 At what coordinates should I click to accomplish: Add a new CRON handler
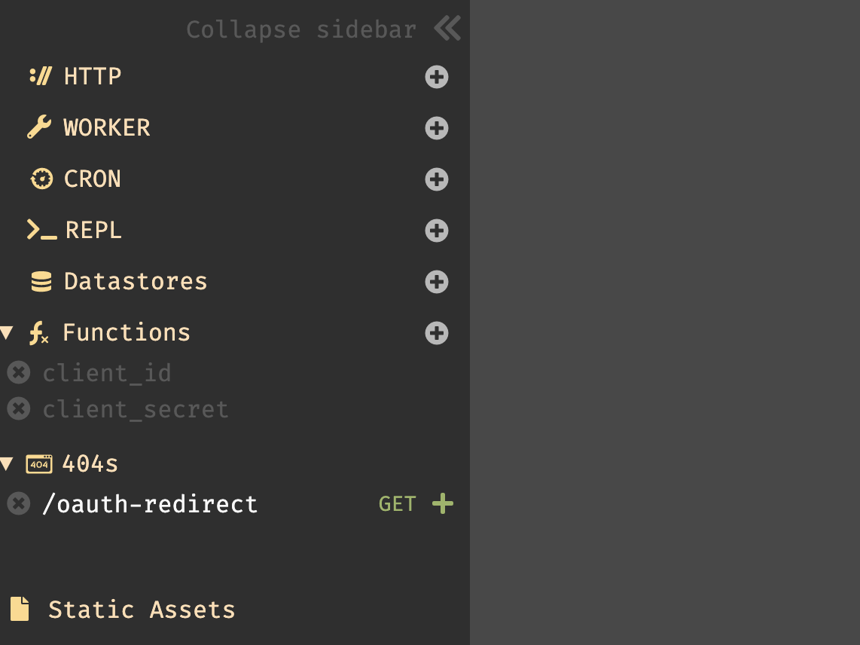click(437, 179)
